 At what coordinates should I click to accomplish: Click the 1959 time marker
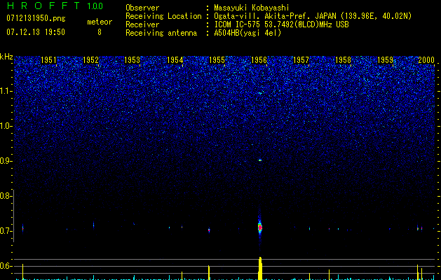[385, 60]
